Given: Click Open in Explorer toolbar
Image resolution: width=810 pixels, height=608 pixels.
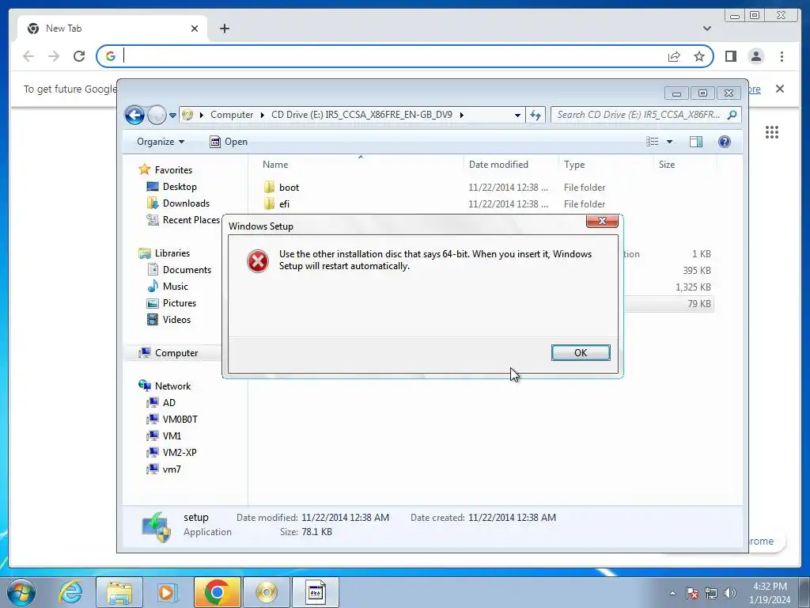Looking at the screenshot, I should point(229,142).
